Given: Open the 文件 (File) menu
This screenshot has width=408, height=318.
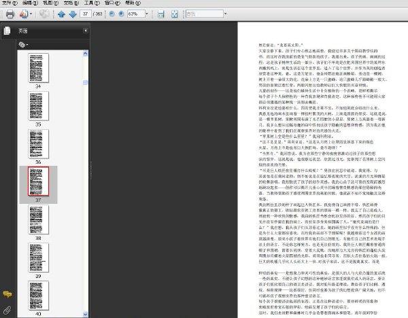Looking at the screenshot, I should click(10, 3).
